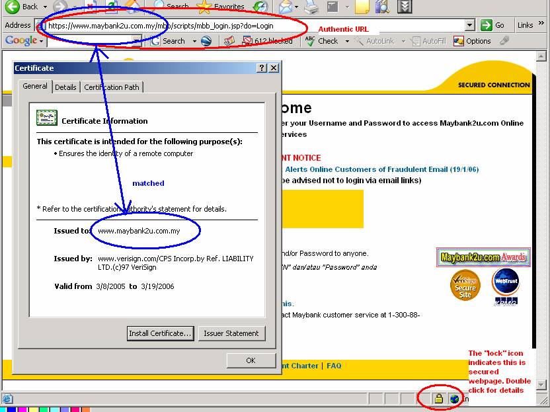Click OK in the Certificate dialog

pyautogui.click(x=251, y=360)
